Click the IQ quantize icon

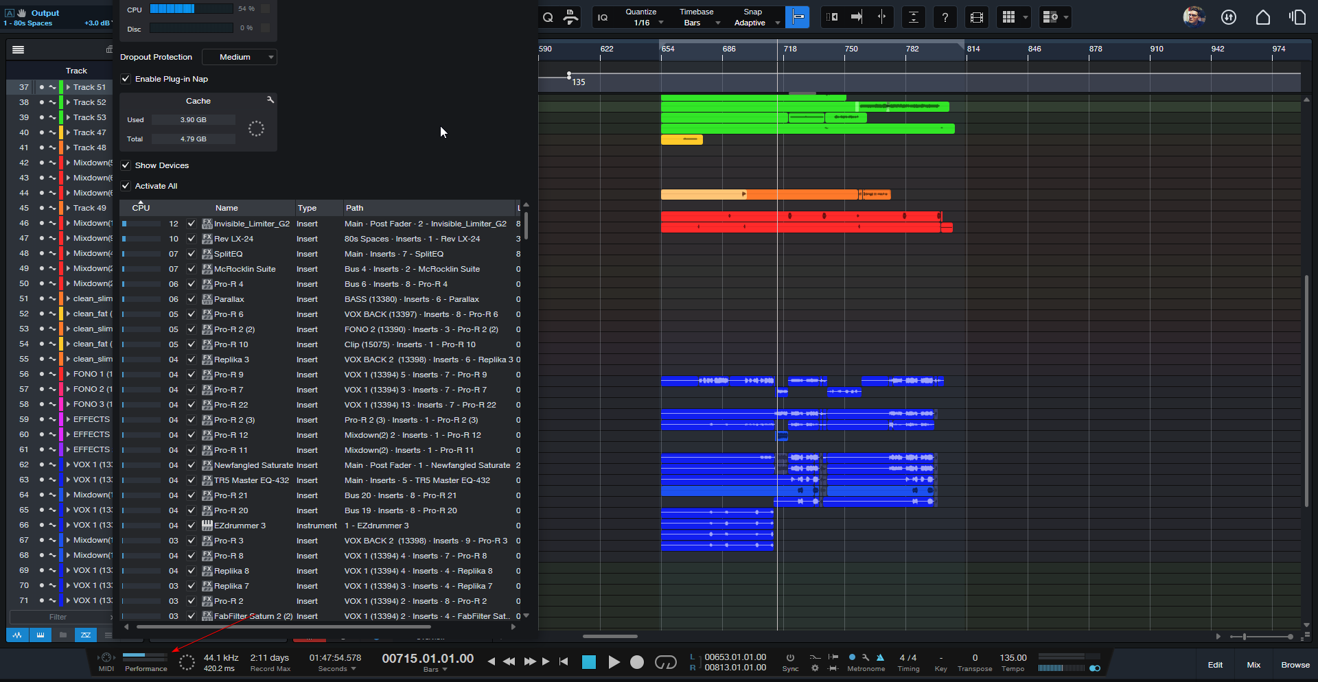point(603,17)
